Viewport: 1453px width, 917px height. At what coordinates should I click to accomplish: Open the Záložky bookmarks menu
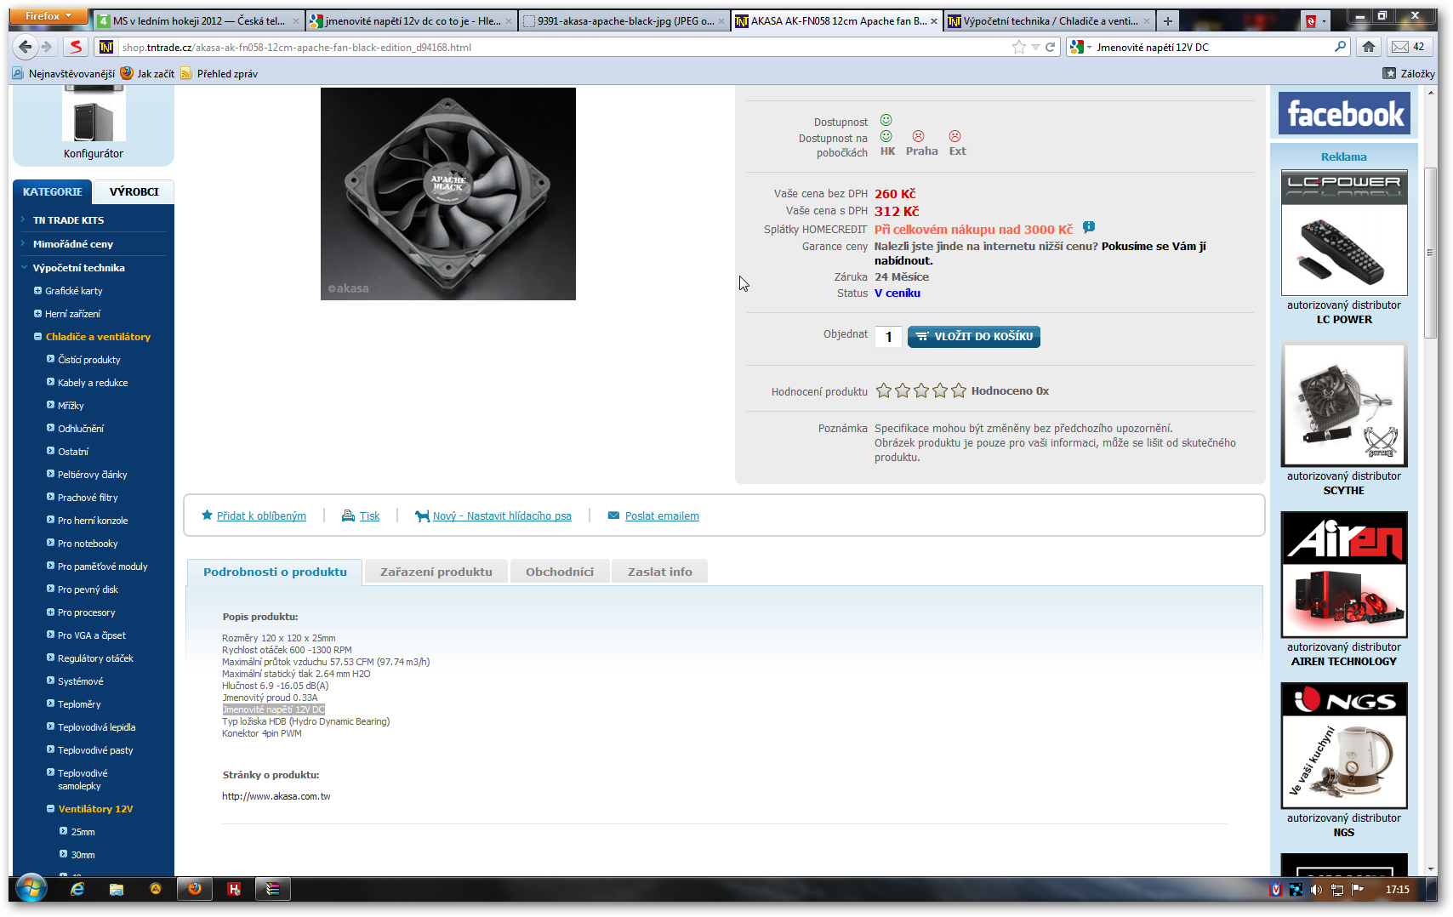1409,74
